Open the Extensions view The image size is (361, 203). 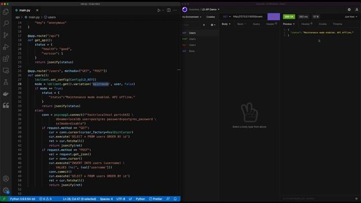pyautogui.click(x=6, y=59)
